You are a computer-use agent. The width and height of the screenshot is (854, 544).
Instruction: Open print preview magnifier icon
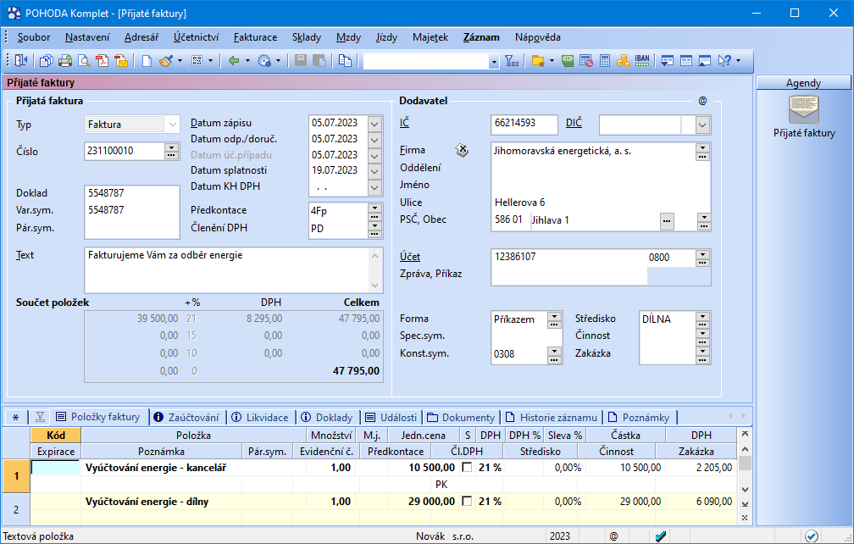(84, 60)
